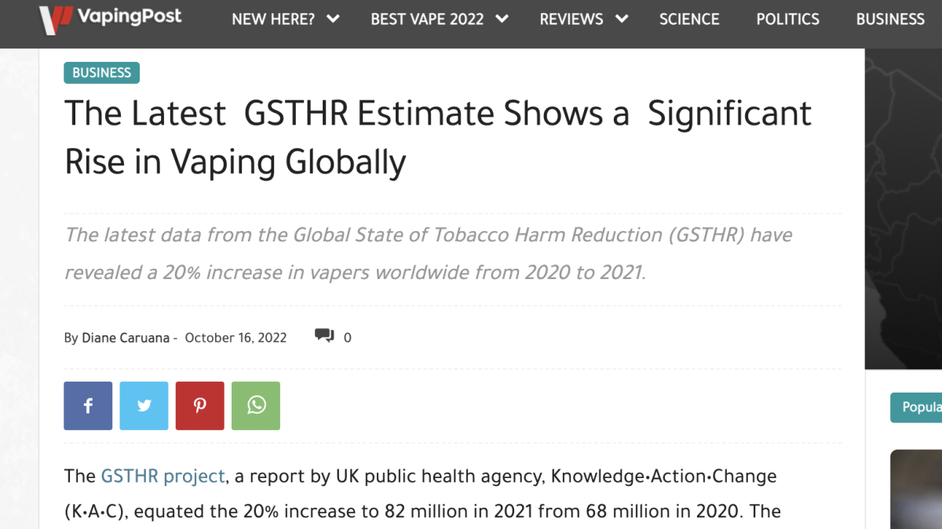Expand the Reviews menu chevron
942x529 pixels.
(x=622, y=19)
